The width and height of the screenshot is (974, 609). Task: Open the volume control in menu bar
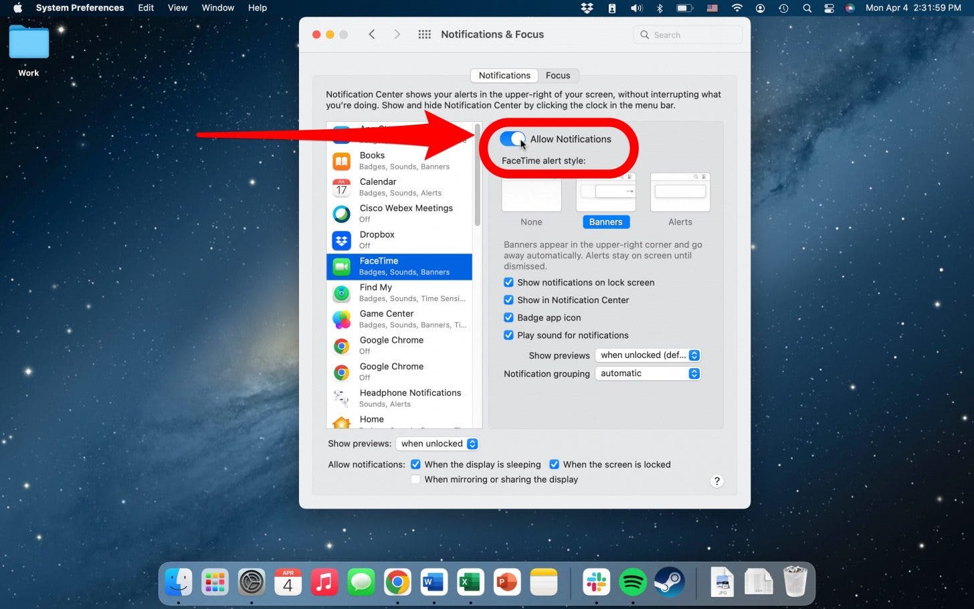(x=636, y=8)
